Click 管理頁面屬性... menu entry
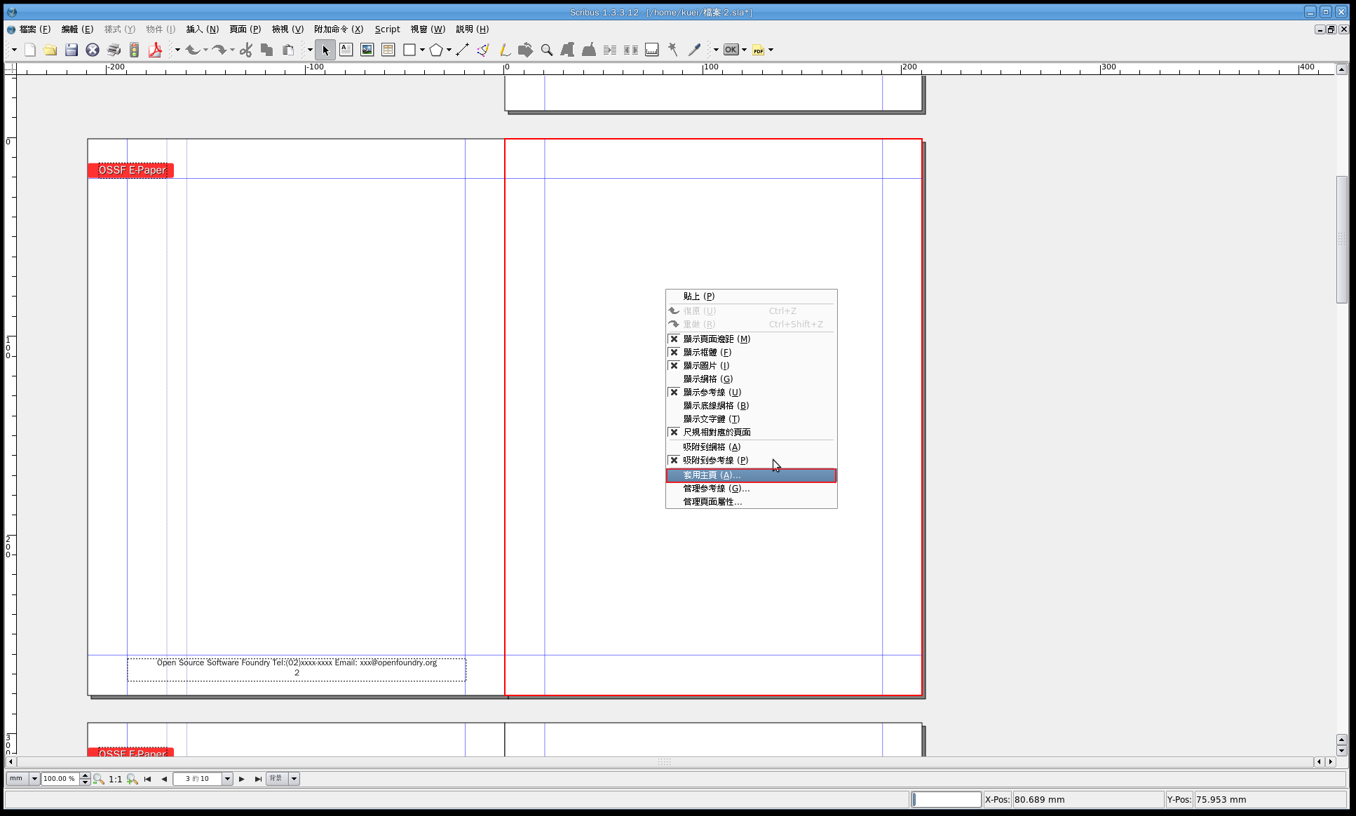 click(712, 502)
